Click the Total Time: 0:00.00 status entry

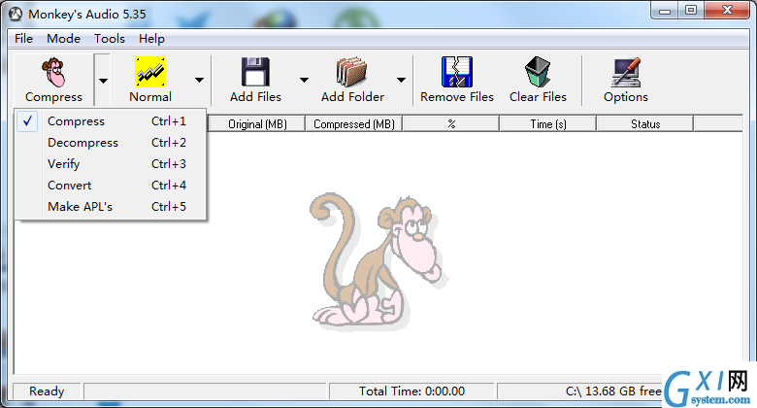pos(411,391)
